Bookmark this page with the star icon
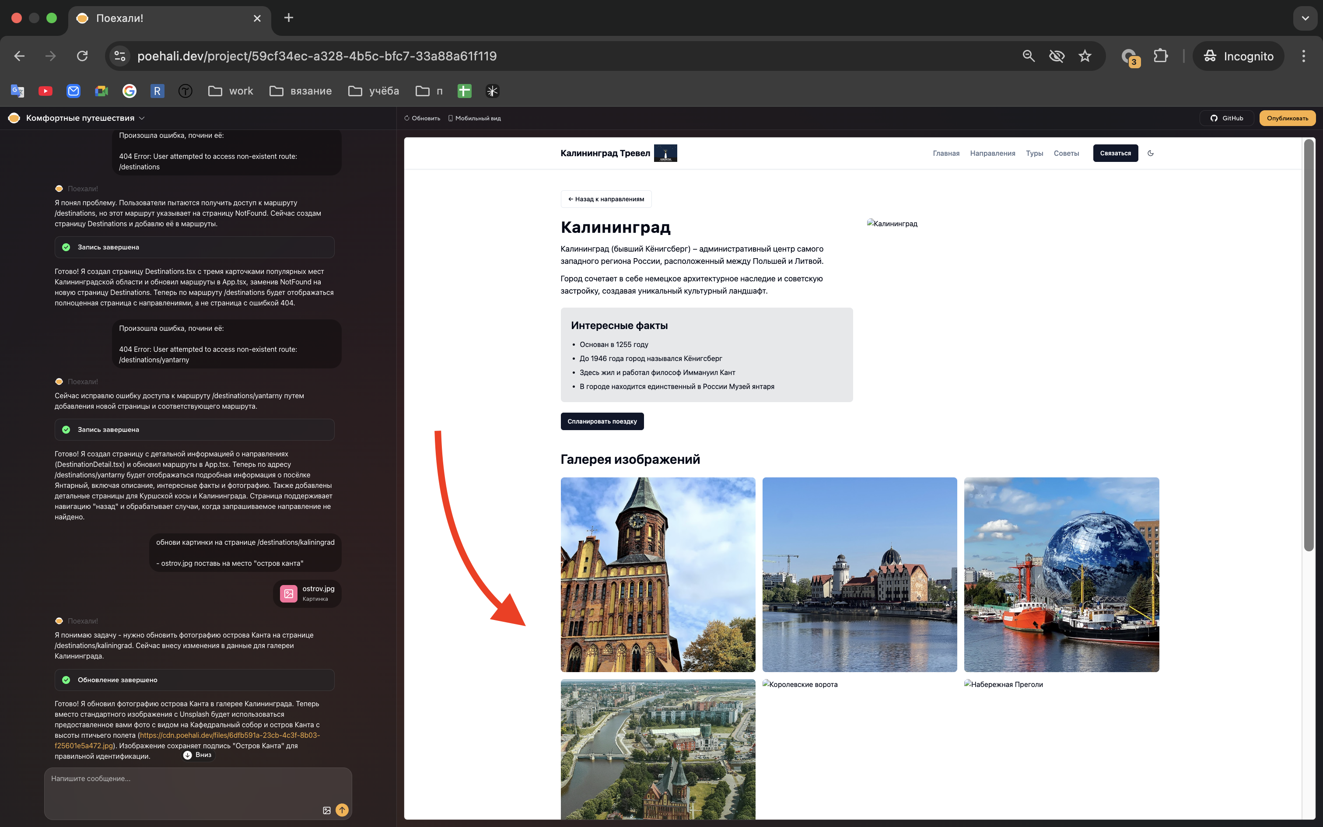 click(x=1085, y=56)
